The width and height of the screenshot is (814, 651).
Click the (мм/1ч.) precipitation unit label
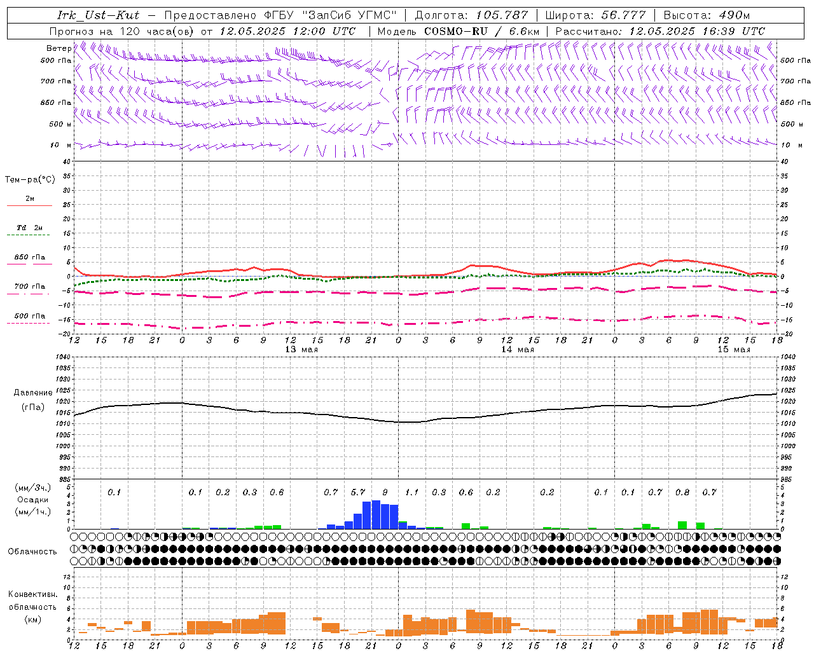33,512
